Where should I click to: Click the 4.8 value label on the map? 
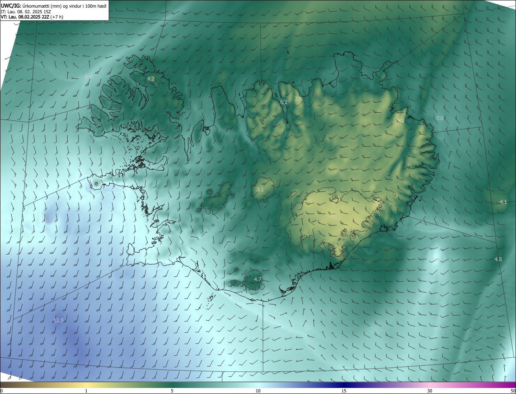(x=498, y=259)
